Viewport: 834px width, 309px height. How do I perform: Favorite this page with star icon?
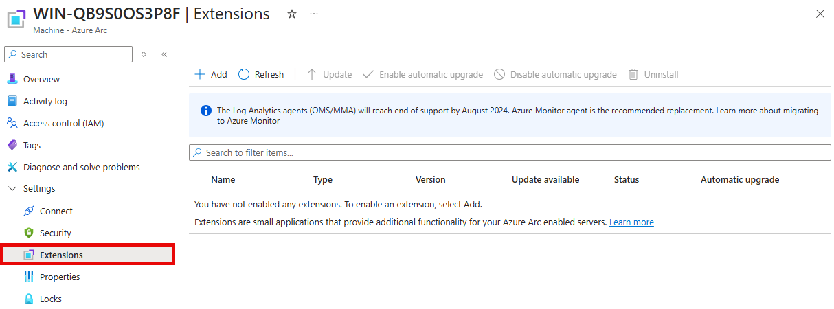292,14
